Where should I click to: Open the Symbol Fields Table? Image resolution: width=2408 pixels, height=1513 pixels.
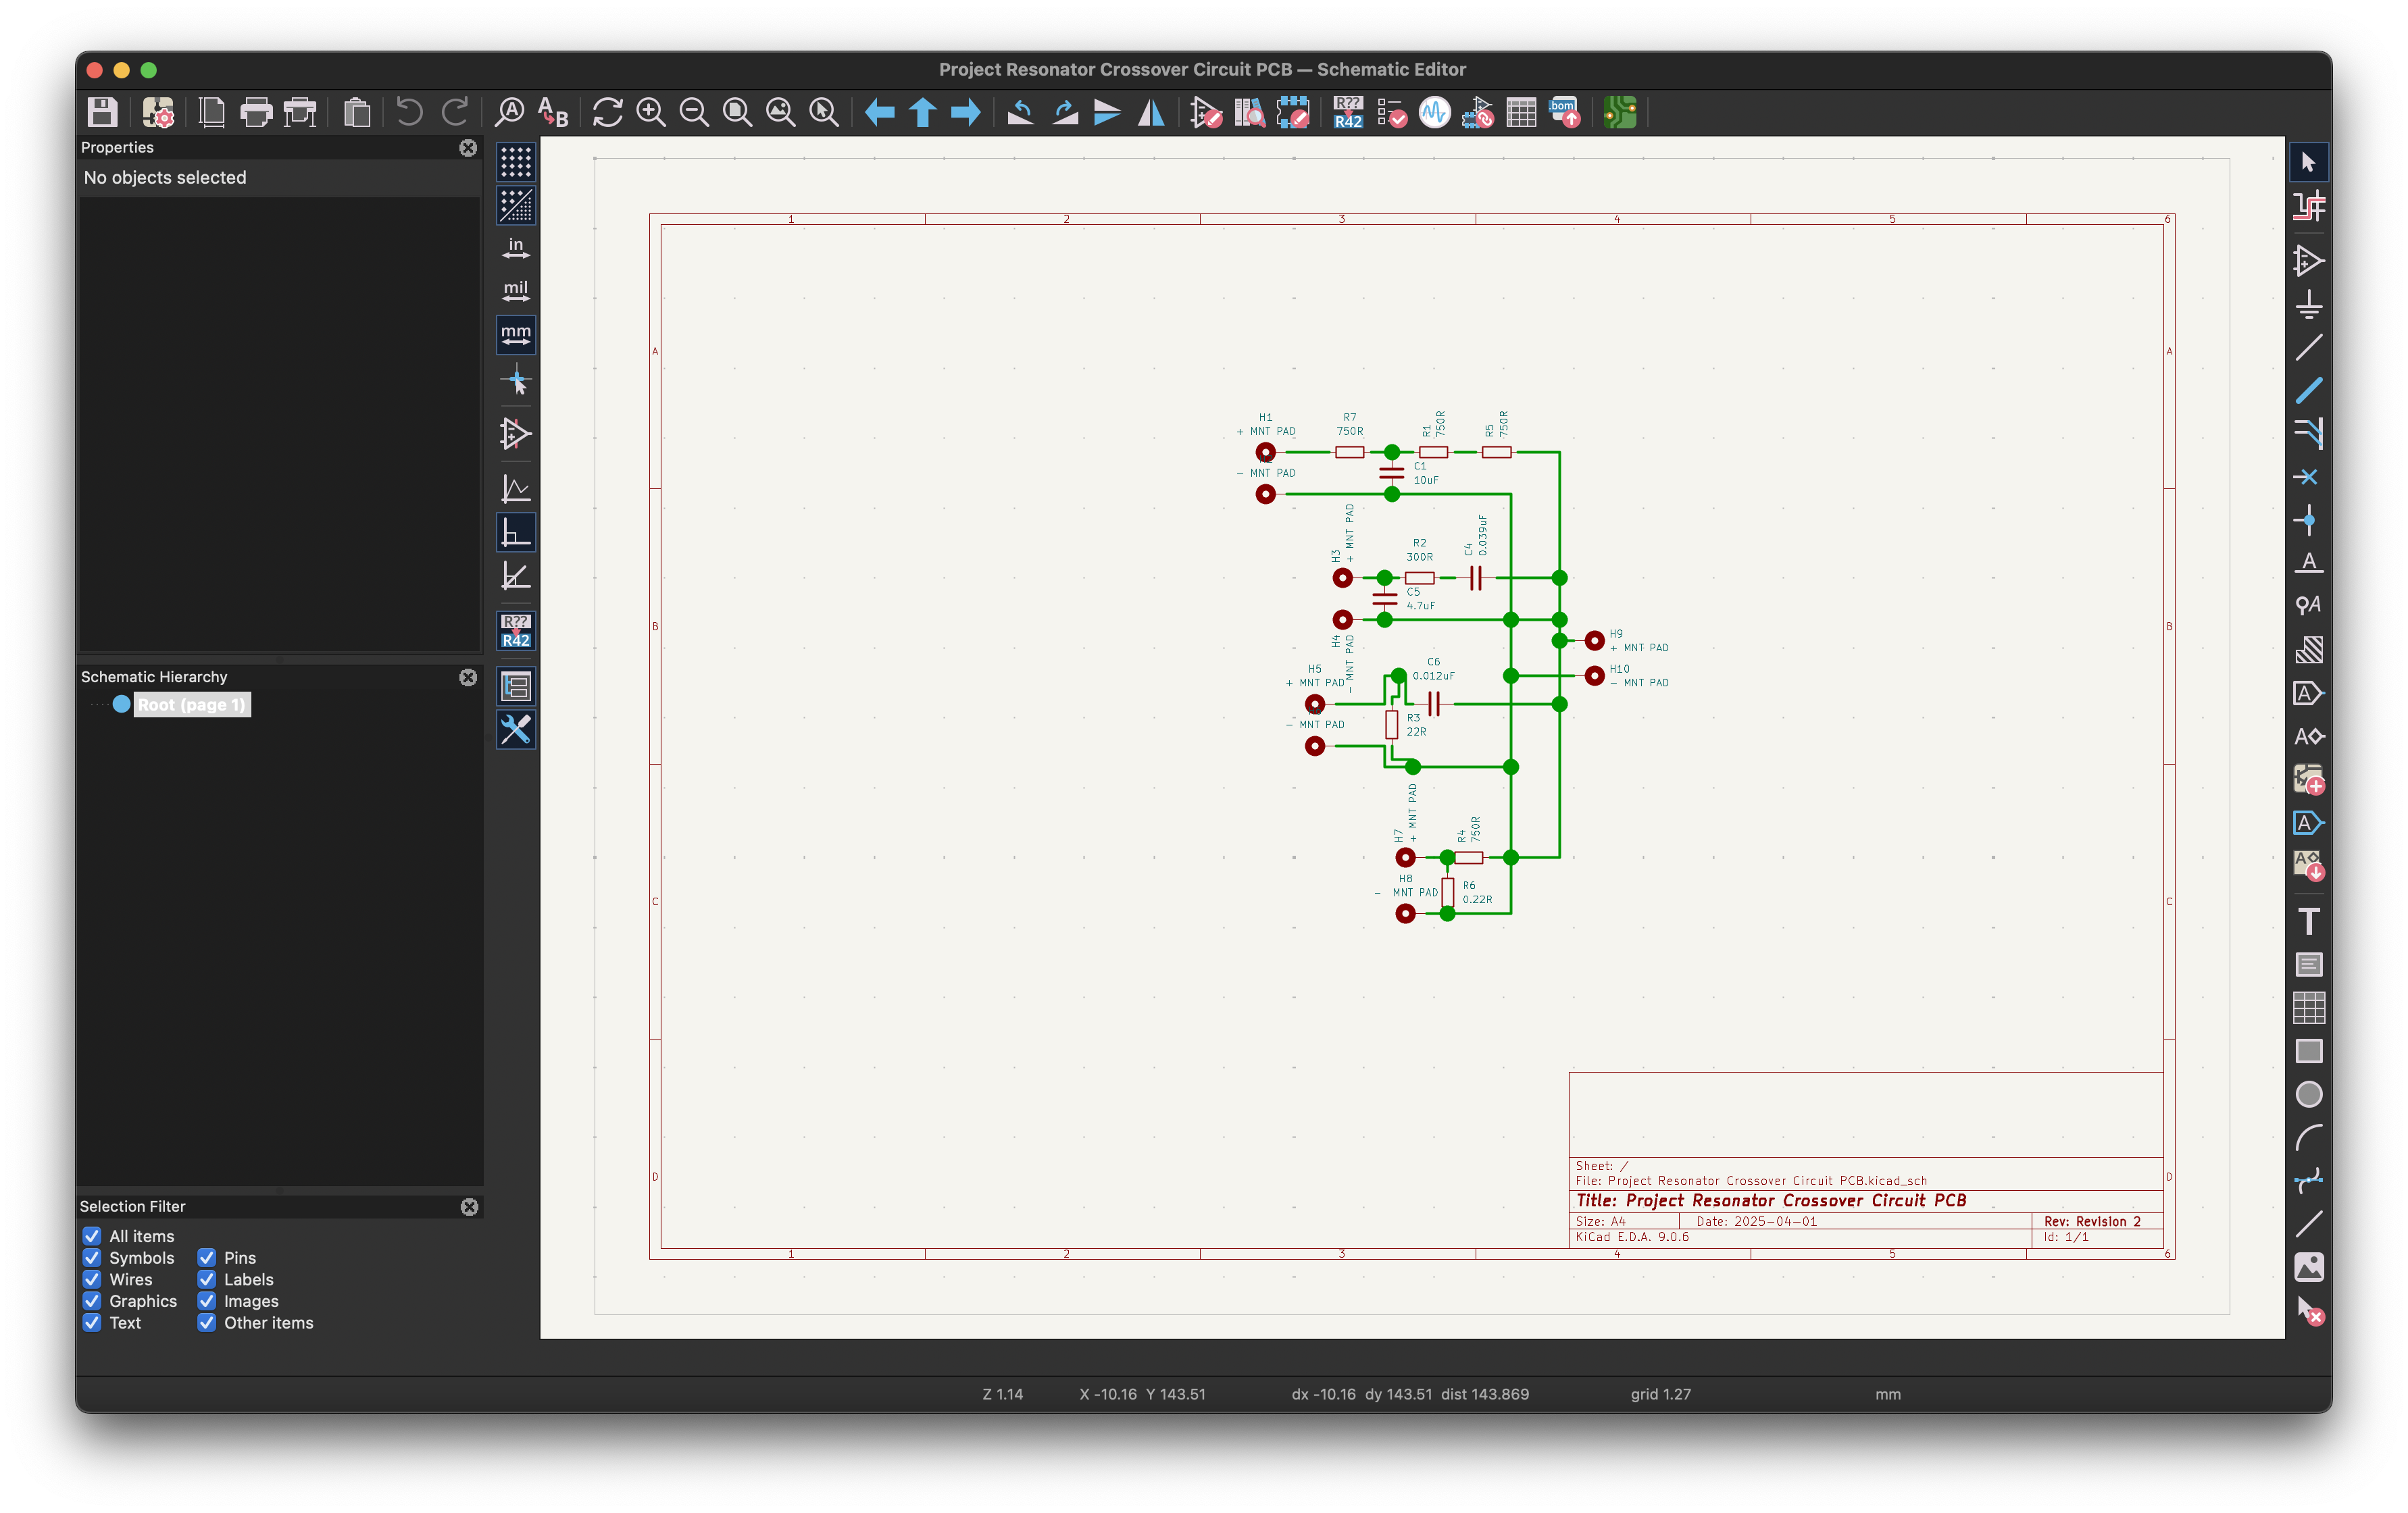pos(1521,113)
